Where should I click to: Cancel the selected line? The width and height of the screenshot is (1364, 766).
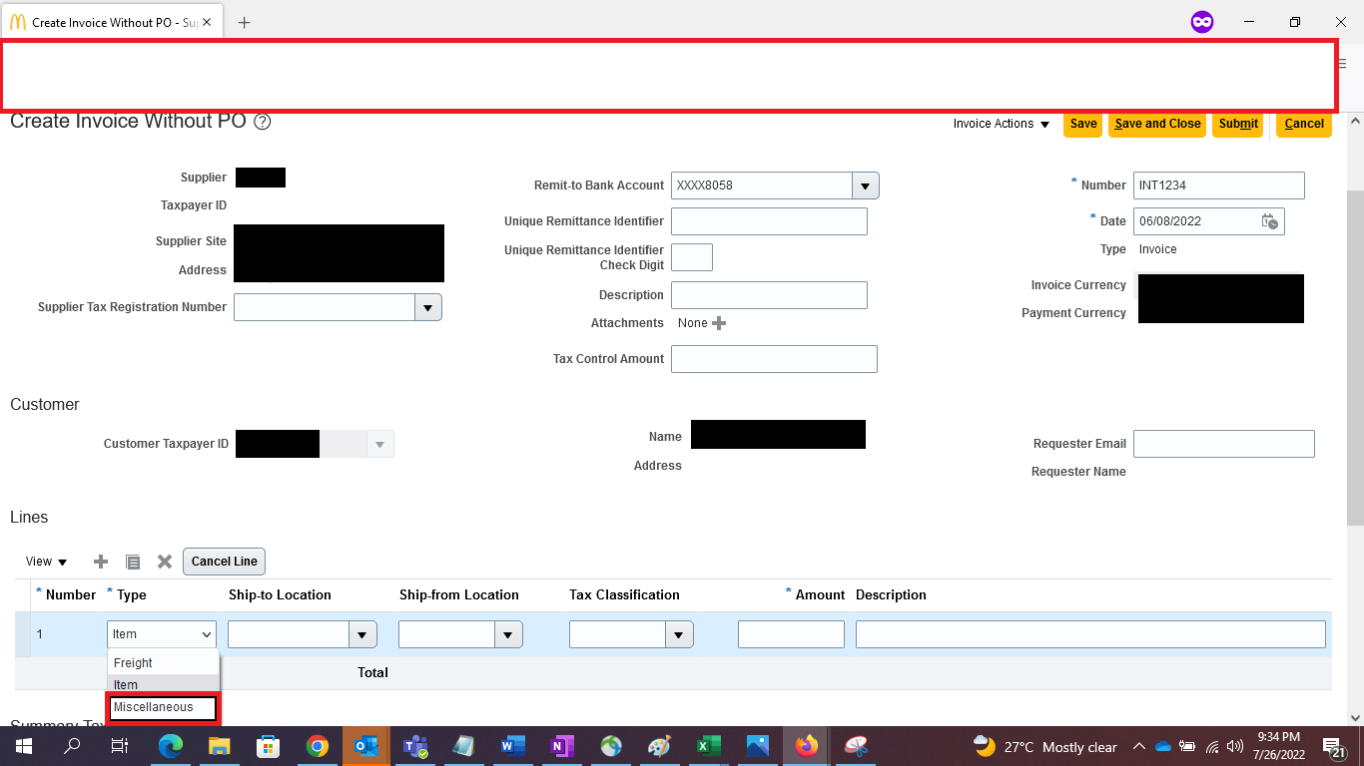(x=224, y=562)
